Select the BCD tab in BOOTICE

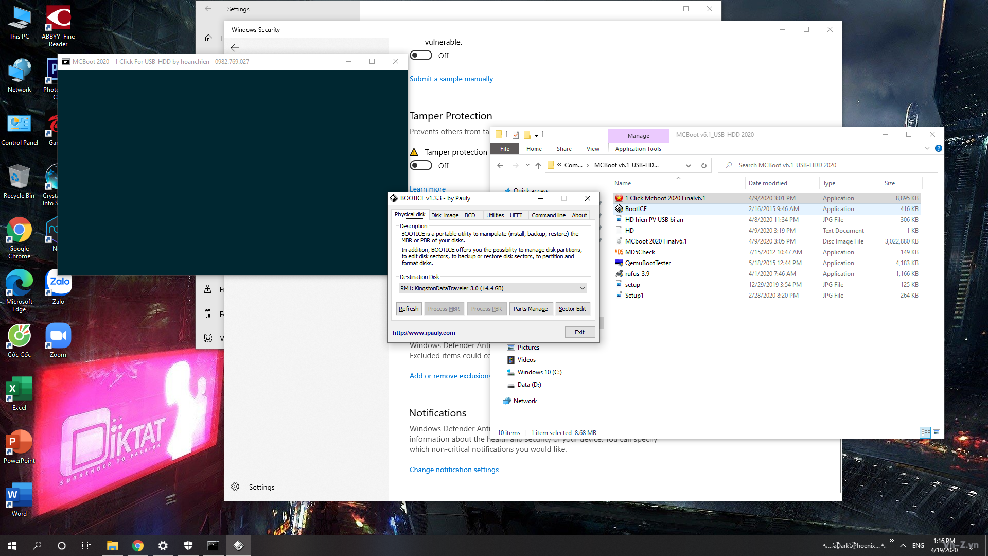(x=470, y=215)
